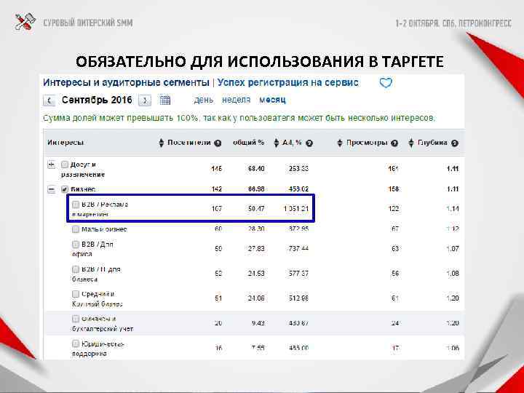Open help tooltip for Просмотры column
The image size is (524, 393).
tap(394, 143)
